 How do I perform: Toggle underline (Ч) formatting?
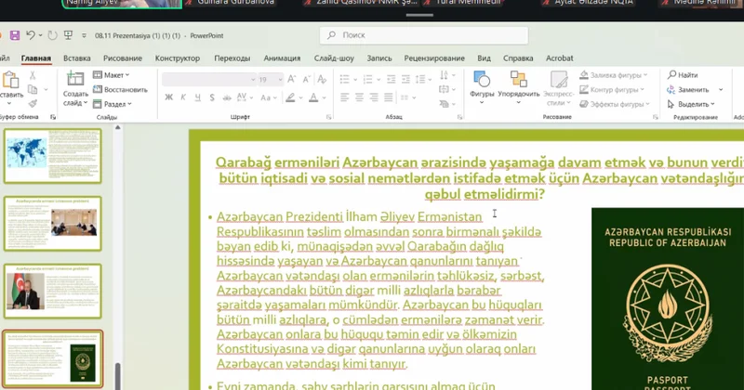(197, 97)
